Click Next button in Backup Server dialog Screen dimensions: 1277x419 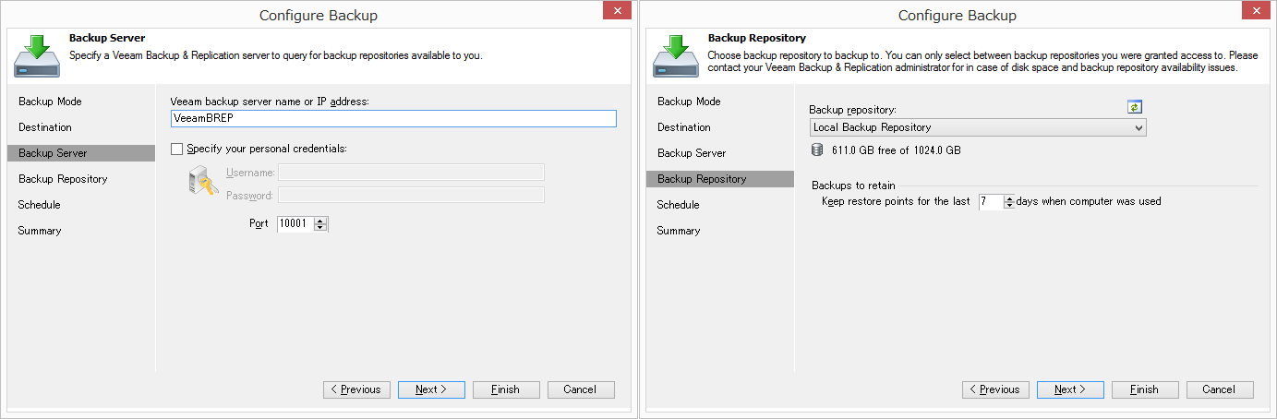[431, 389]
